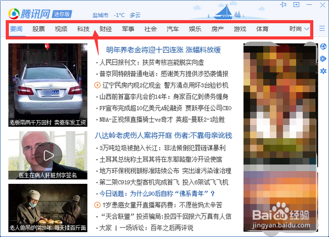This screenshot has width=329, height=237.
Task: Open 辽宁民房内现2亿现金 article
Action: point(165,85)
